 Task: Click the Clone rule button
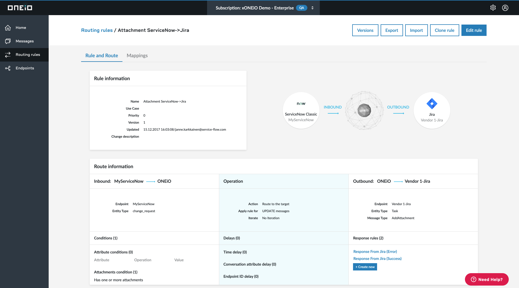coord(444,30)
